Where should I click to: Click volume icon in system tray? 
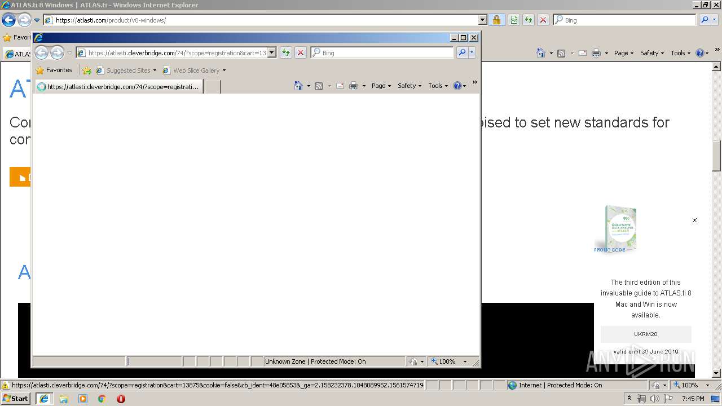point(655,399)
